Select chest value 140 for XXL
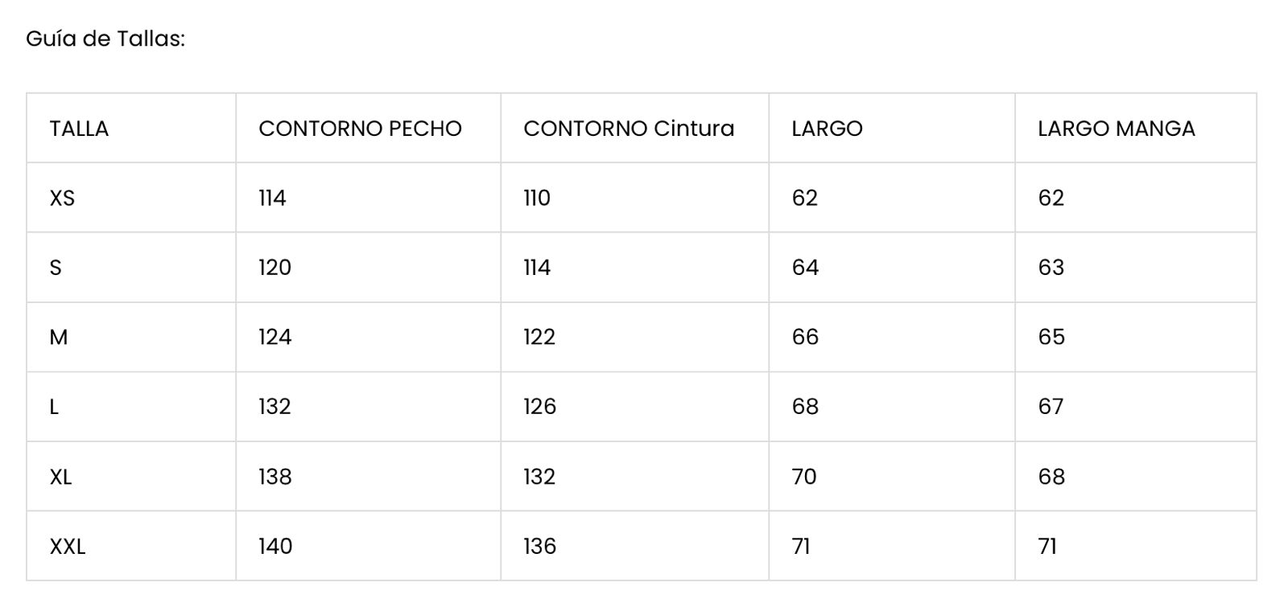 pos(275,547)
